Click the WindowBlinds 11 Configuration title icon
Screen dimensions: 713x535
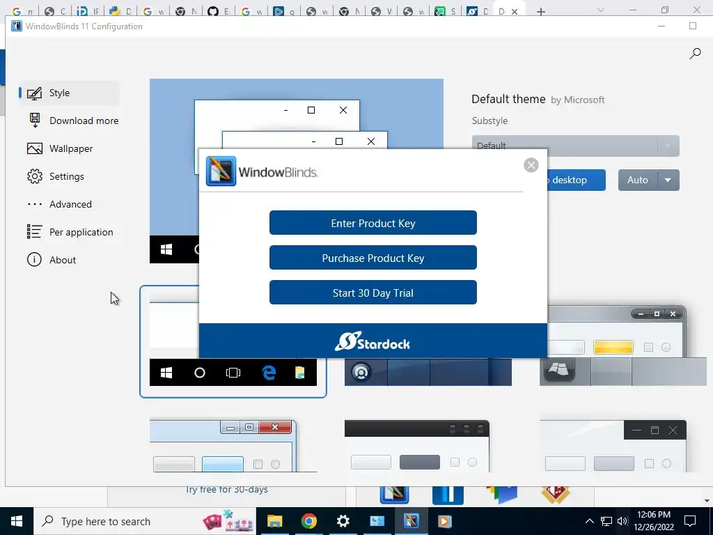click(17, 26)
